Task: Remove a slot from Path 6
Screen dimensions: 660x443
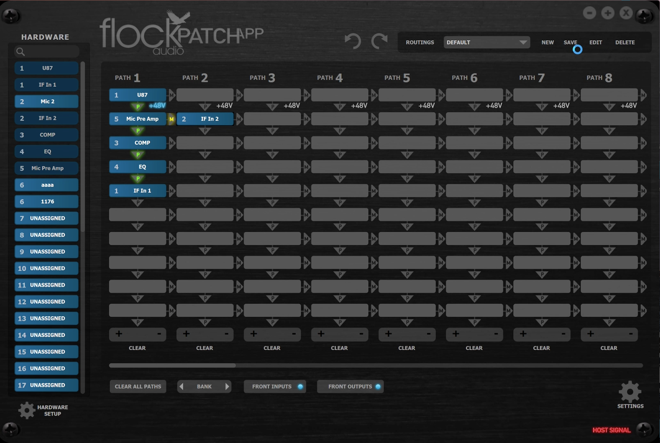Action: (496, 334)
